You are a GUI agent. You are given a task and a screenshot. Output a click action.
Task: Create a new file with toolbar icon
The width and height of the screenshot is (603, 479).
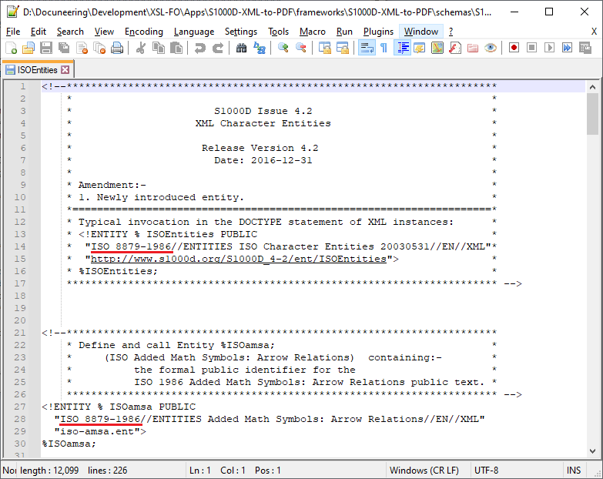[x=11, y=48]
